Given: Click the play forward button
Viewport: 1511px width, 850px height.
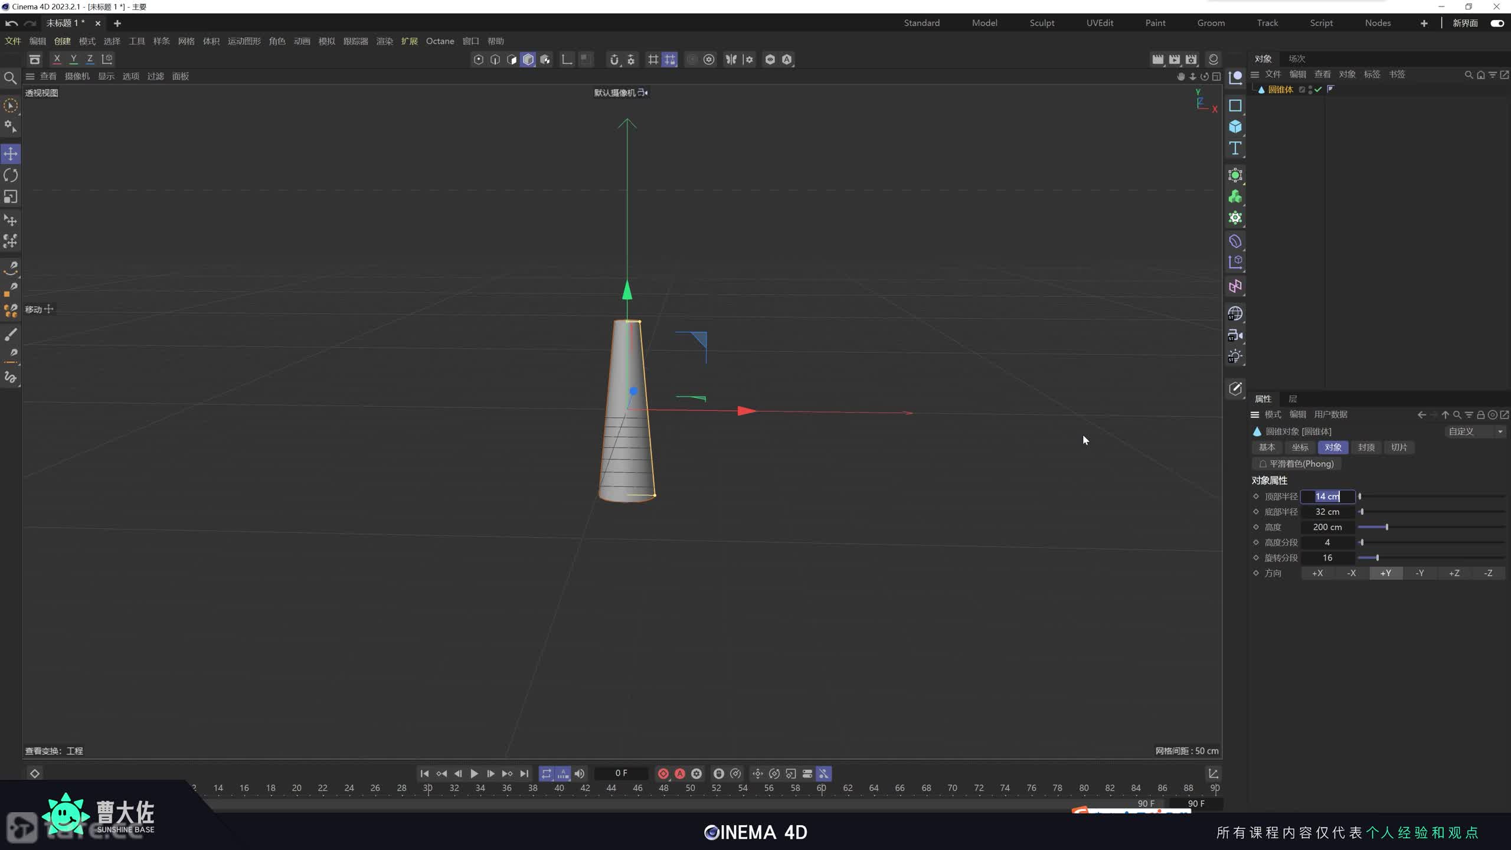Looking at the screenshot, I should tap(474, 773).
